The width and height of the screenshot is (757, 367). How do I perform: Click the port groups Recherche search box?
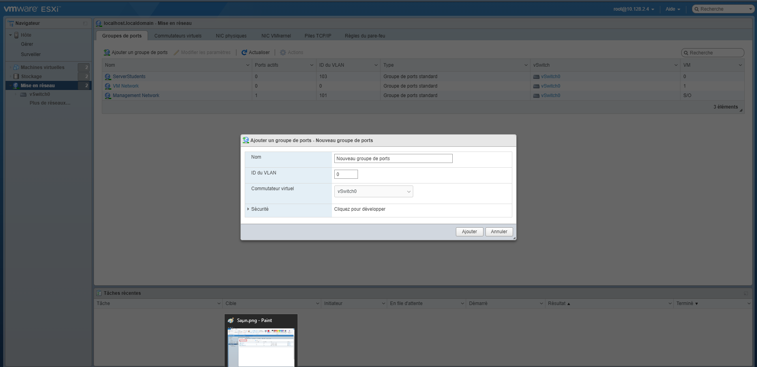pyautogui.click(x=713, y=53)
